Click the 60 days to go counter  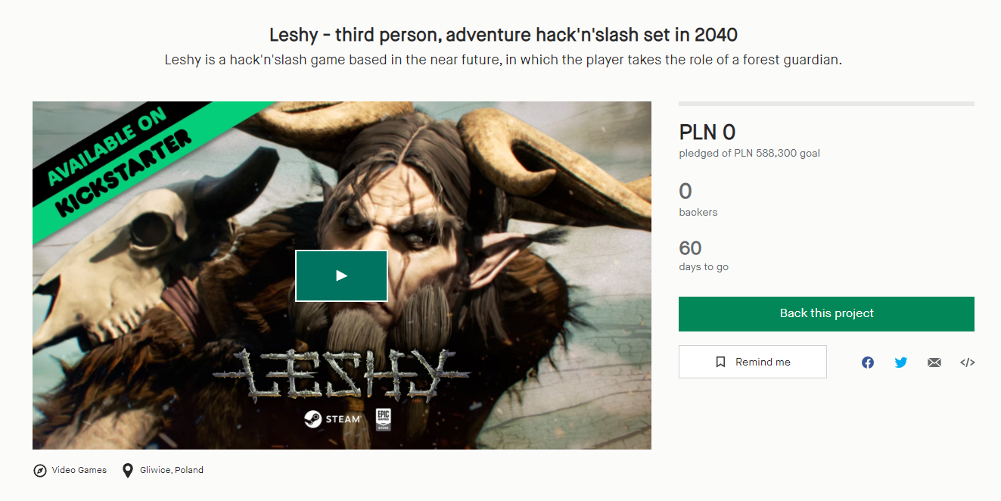pyautogui.click(x=691, y=248)
